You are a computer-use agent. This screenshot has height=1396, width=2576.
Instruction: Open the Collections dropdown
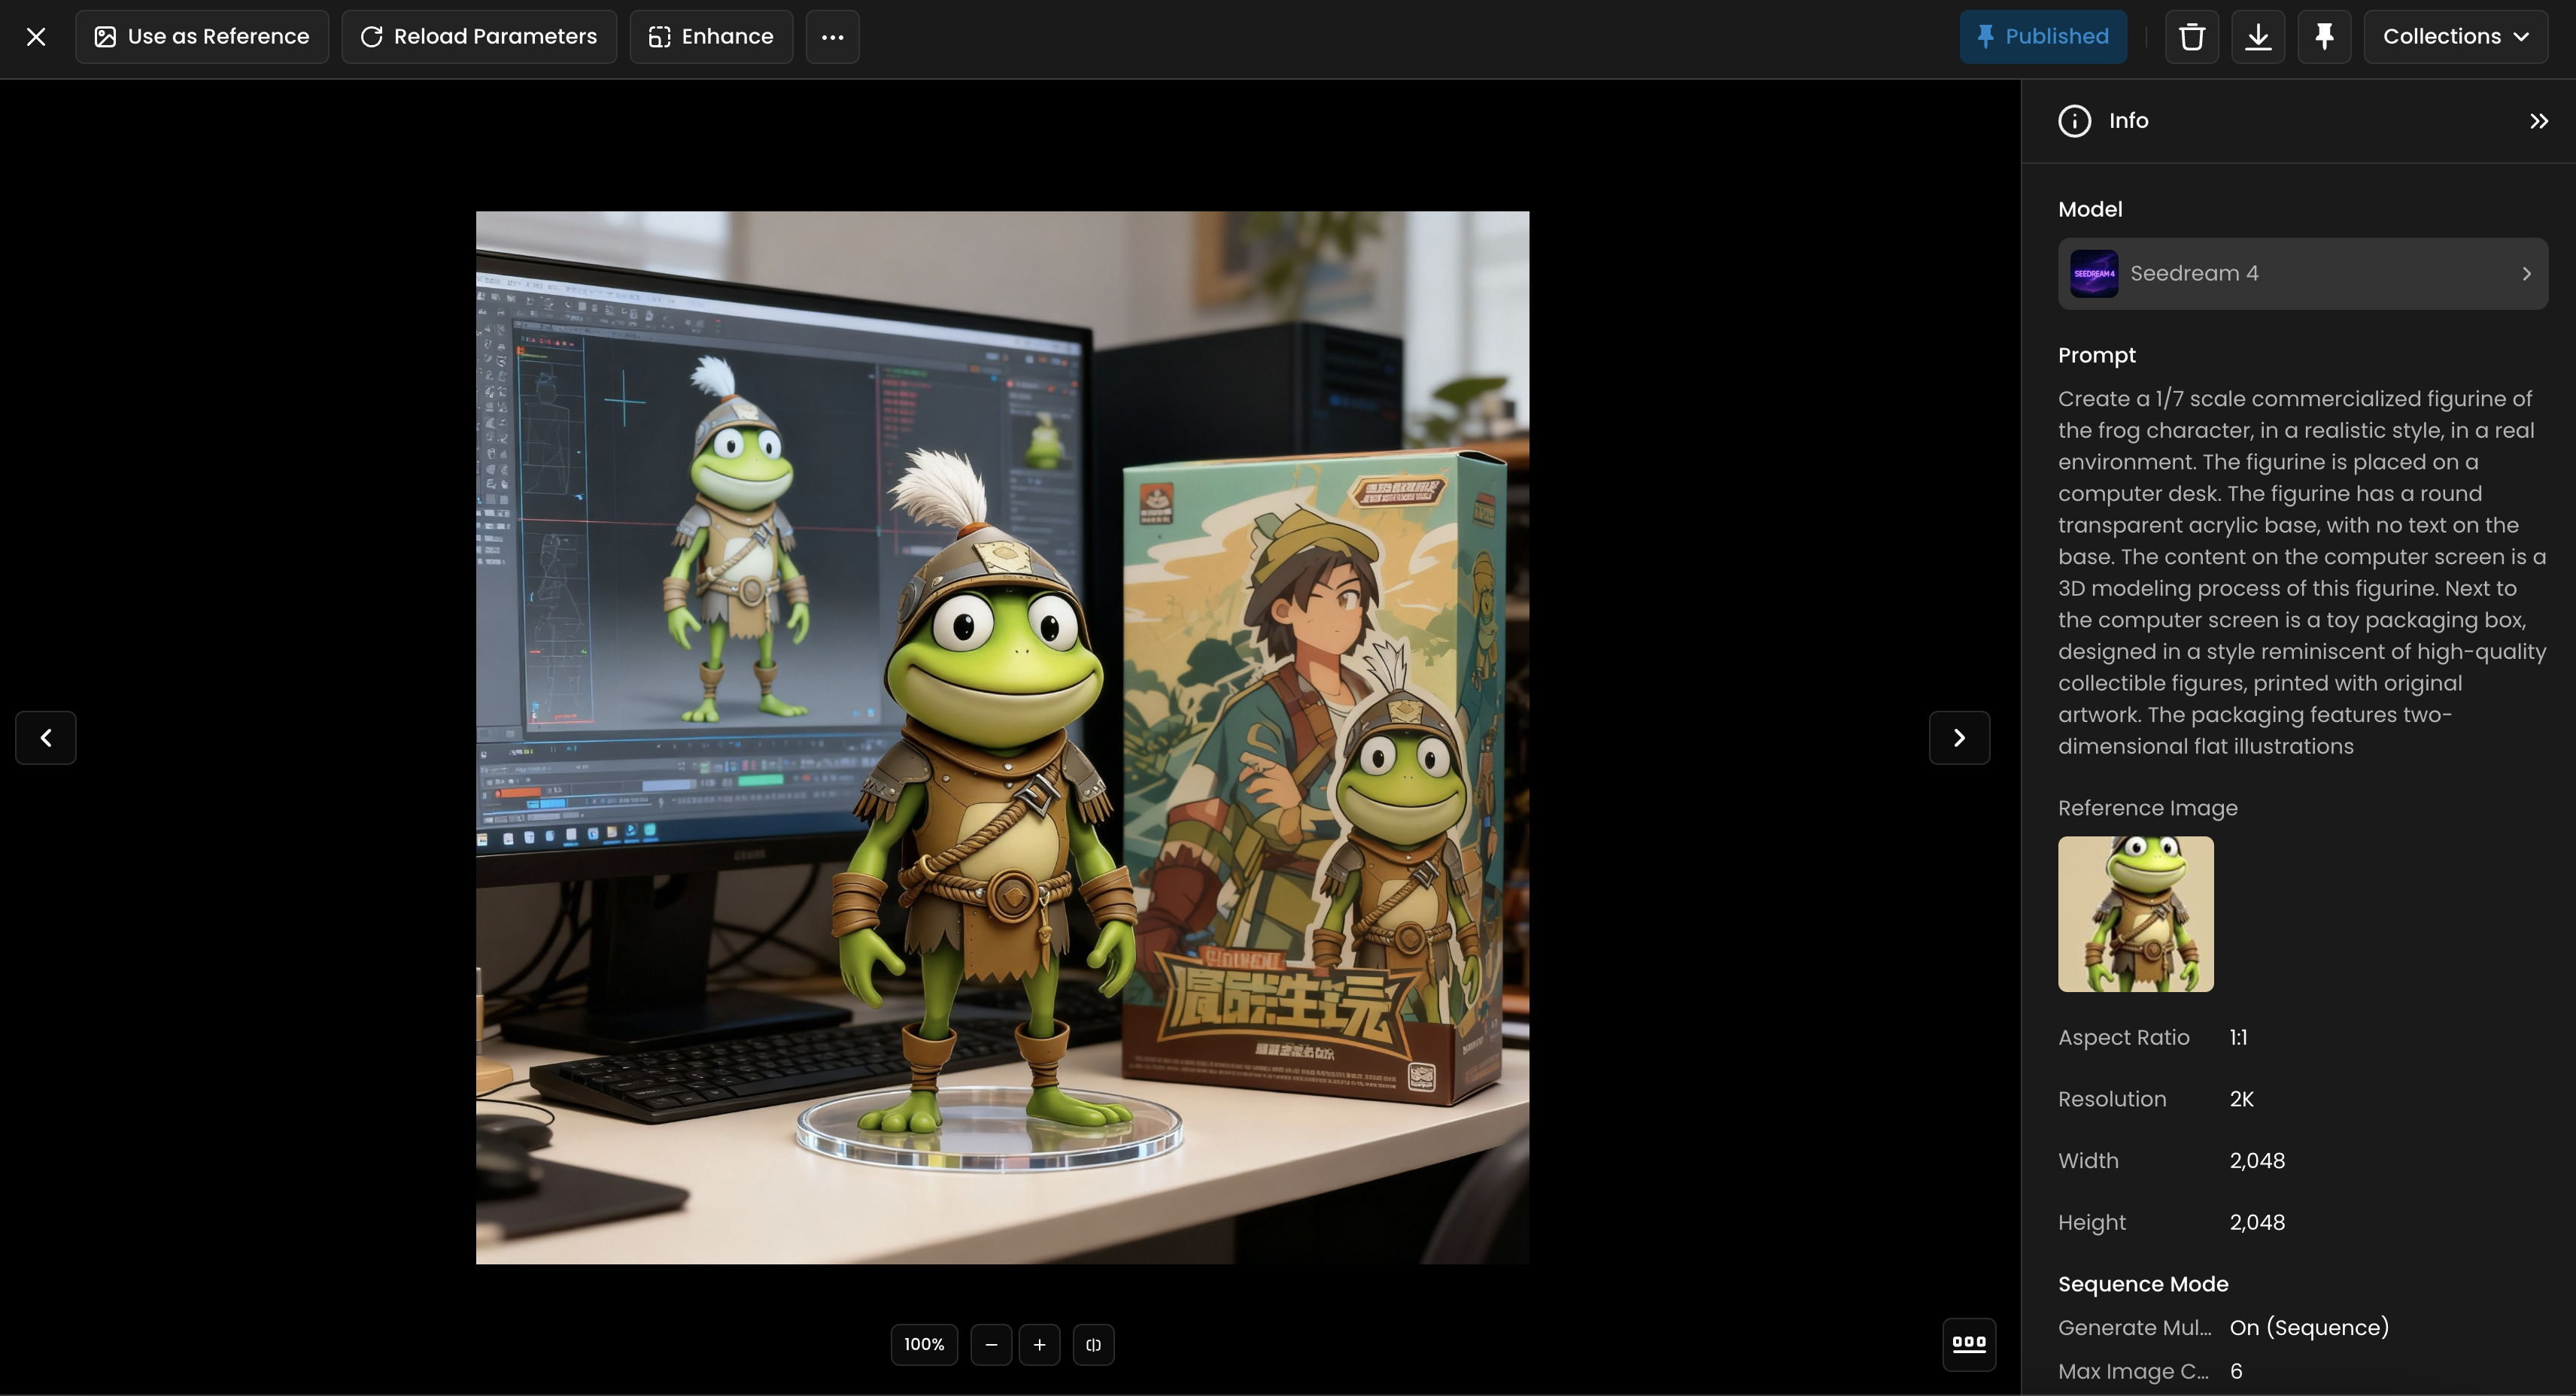click(x=2455, y=37)
